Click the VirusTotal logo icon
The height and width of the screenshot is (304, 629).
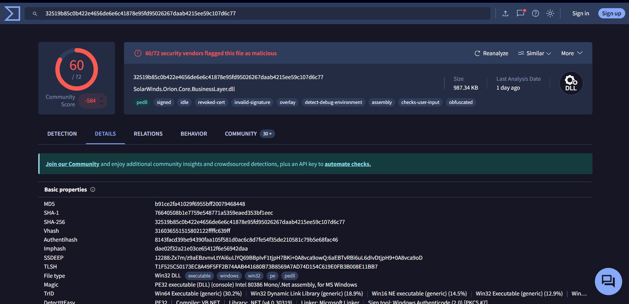point(12,14)
